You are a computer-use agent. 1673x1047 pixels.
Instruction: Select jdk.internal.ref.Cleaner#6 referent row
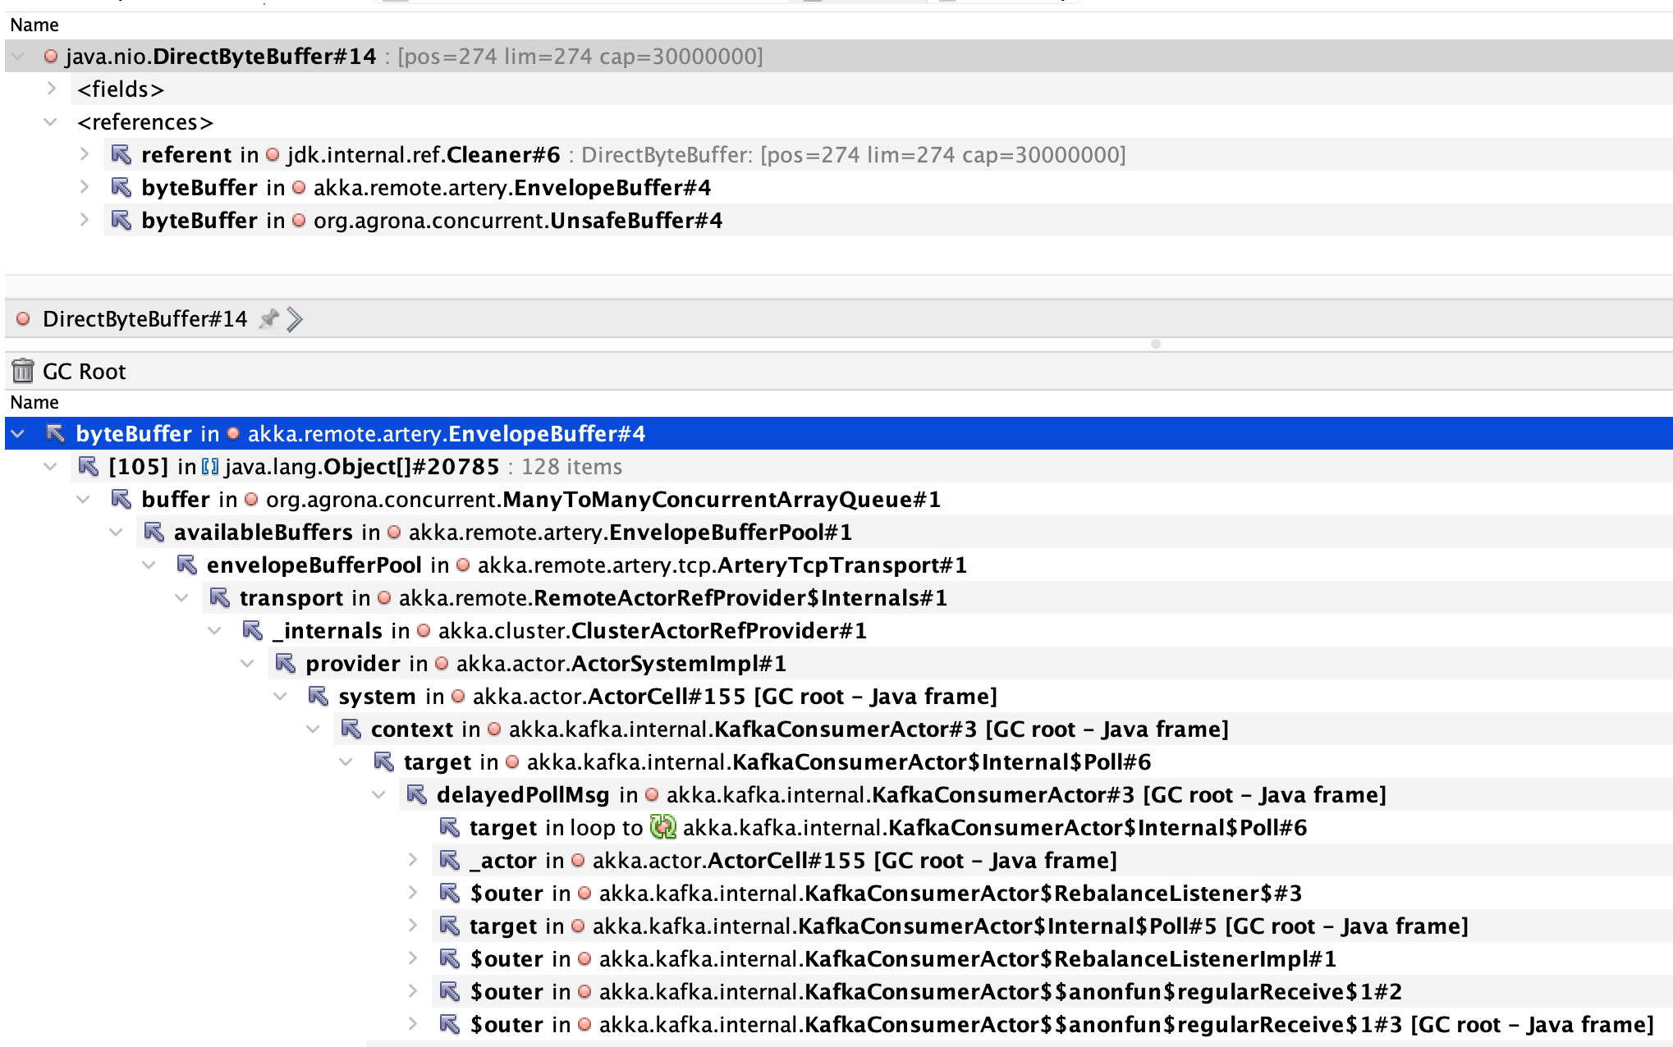pos(633,155)
